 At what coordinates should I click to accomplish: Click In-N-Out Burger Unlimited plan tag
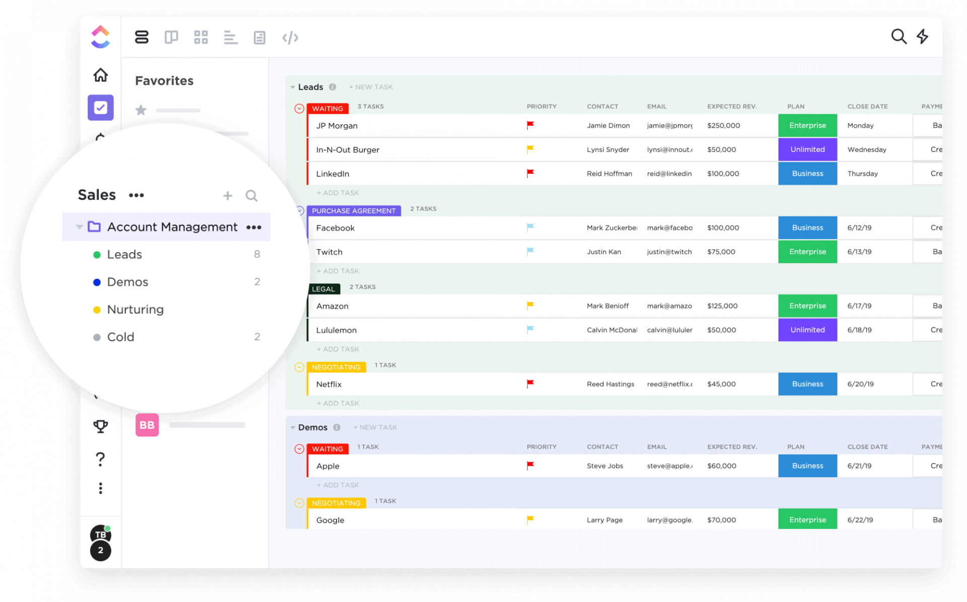pos(807,149)
